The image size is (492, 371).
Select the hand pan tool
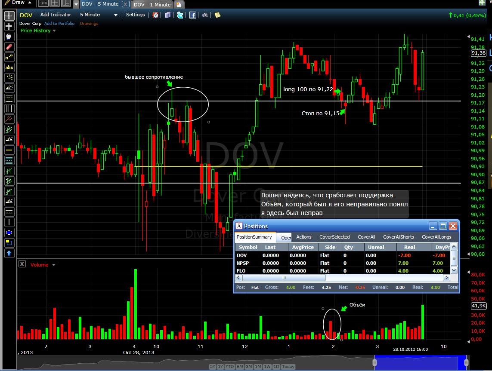coord(9,37)
